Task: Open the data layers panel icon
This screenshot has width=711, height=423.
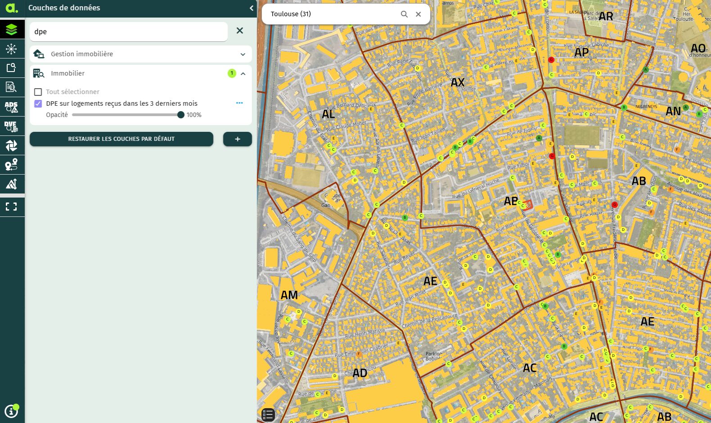Action: (x=12, y=30)
